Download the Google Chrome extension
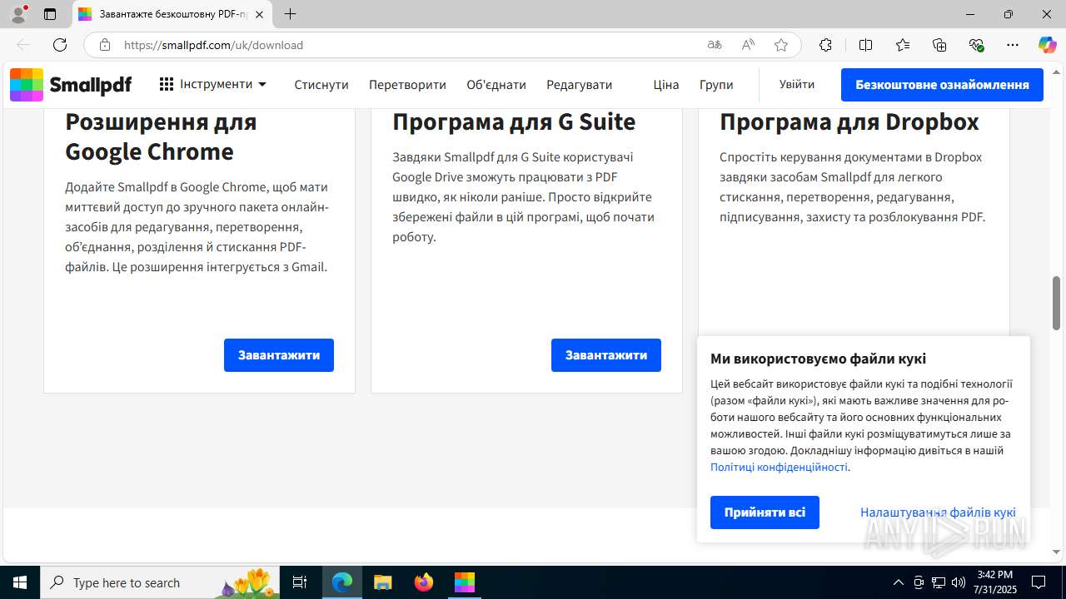The height and width of the screenshot is (599, 1066). click(279, 355)
